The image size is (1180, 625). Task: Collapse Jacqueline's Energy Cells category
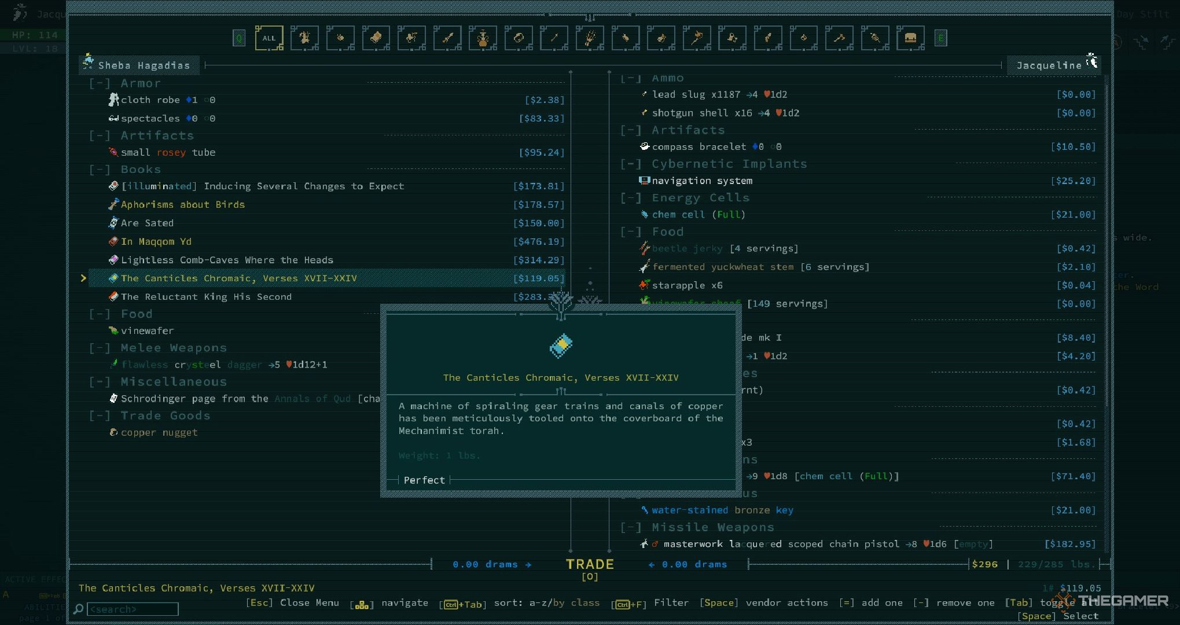click(631, 198)
